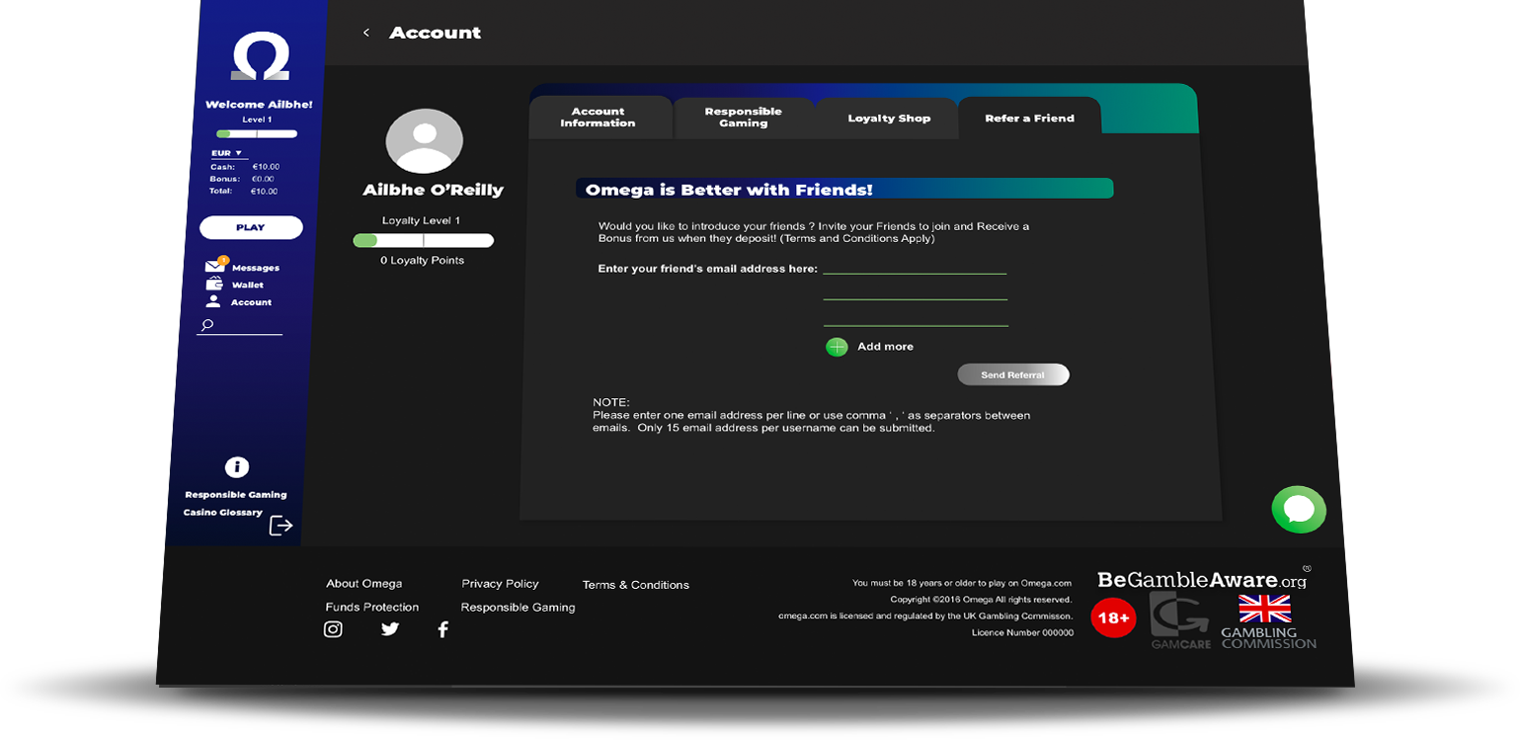Click the info icon above Responsible Gaming

[236, 467]
